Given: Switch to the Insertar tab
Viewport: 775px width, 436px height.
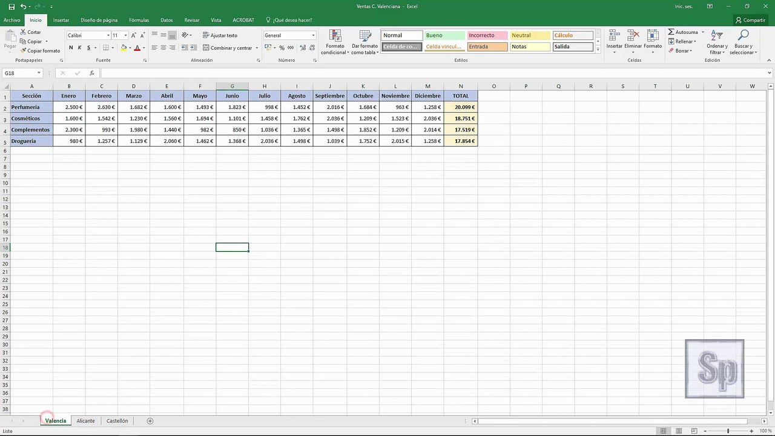Looking at the screenshot, I should (61, 20).
